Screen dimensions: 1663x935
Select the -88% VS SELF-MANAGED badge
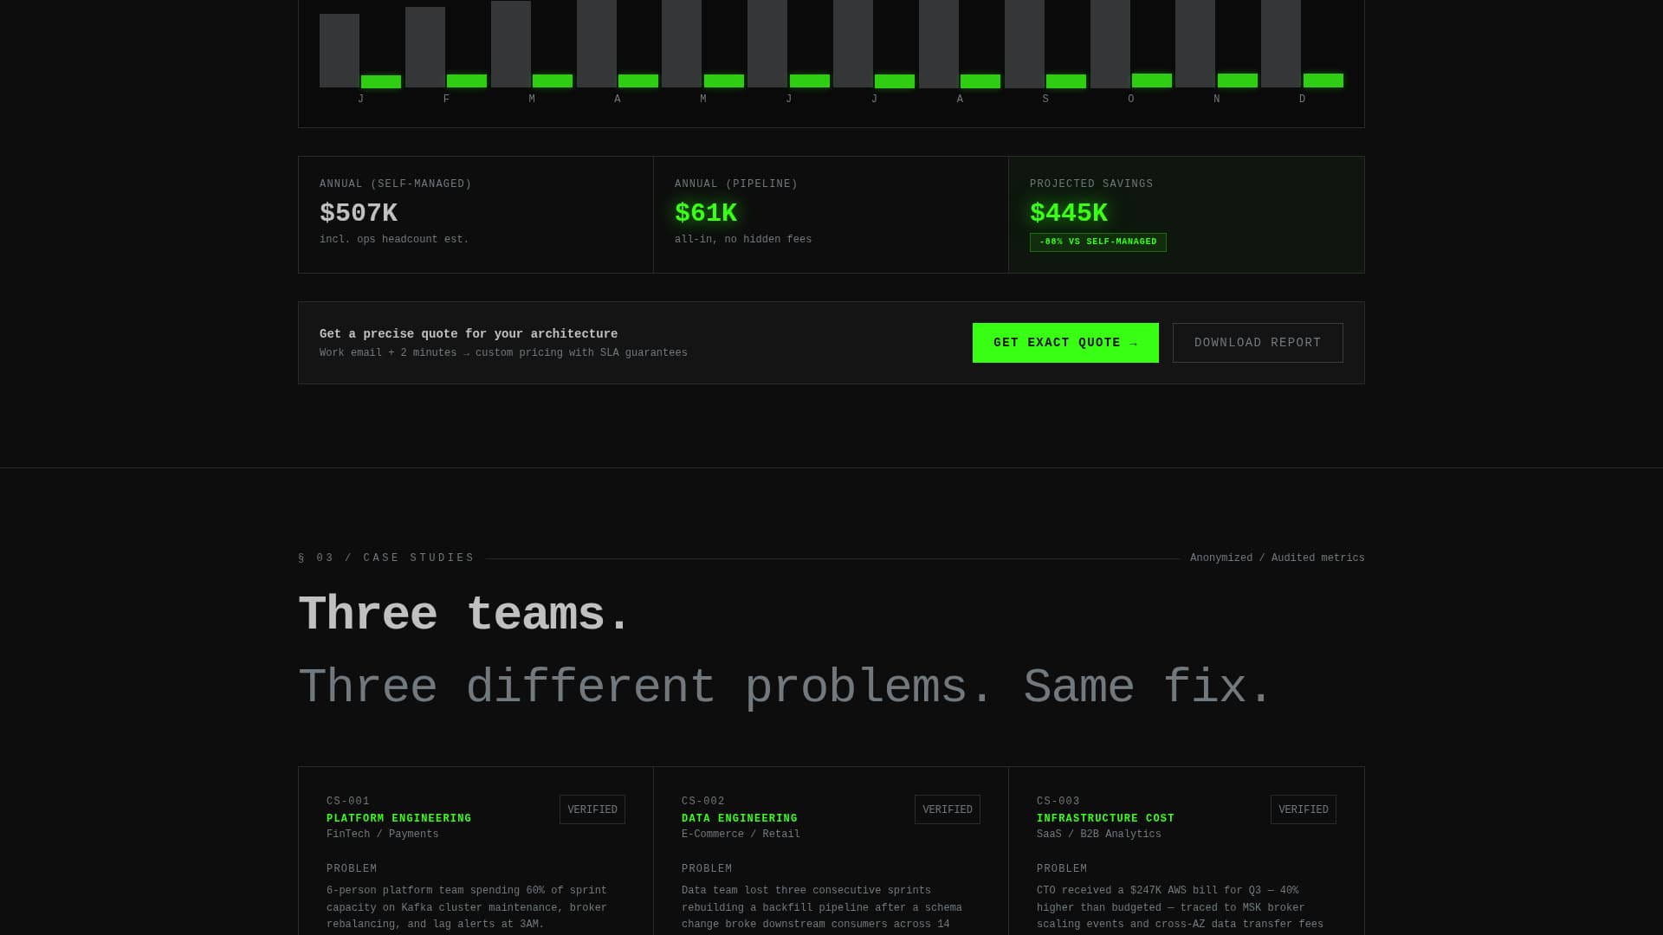(x=1098, y=242)
